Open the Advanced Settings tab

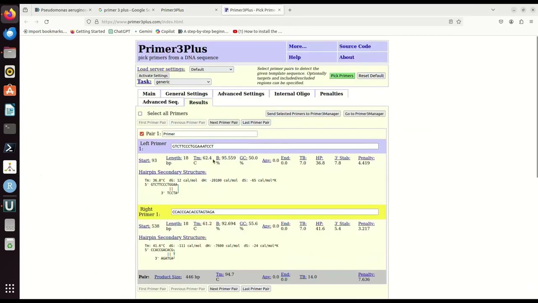click(241, 94)
